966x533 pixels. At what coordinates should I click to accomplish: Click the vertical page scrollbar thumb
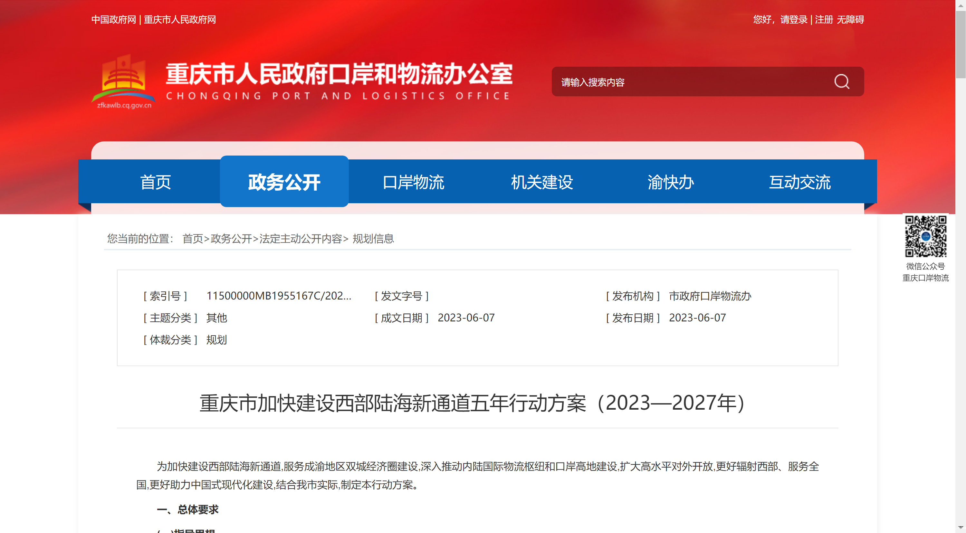(x=961, y=44)
